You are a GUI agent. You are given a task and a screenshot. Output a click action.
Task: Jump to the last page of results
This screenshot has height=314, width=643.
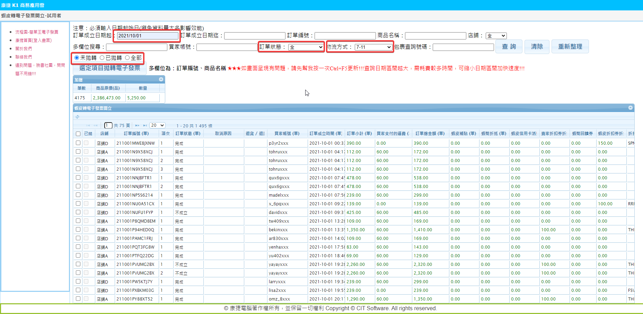tap(145, 125)
